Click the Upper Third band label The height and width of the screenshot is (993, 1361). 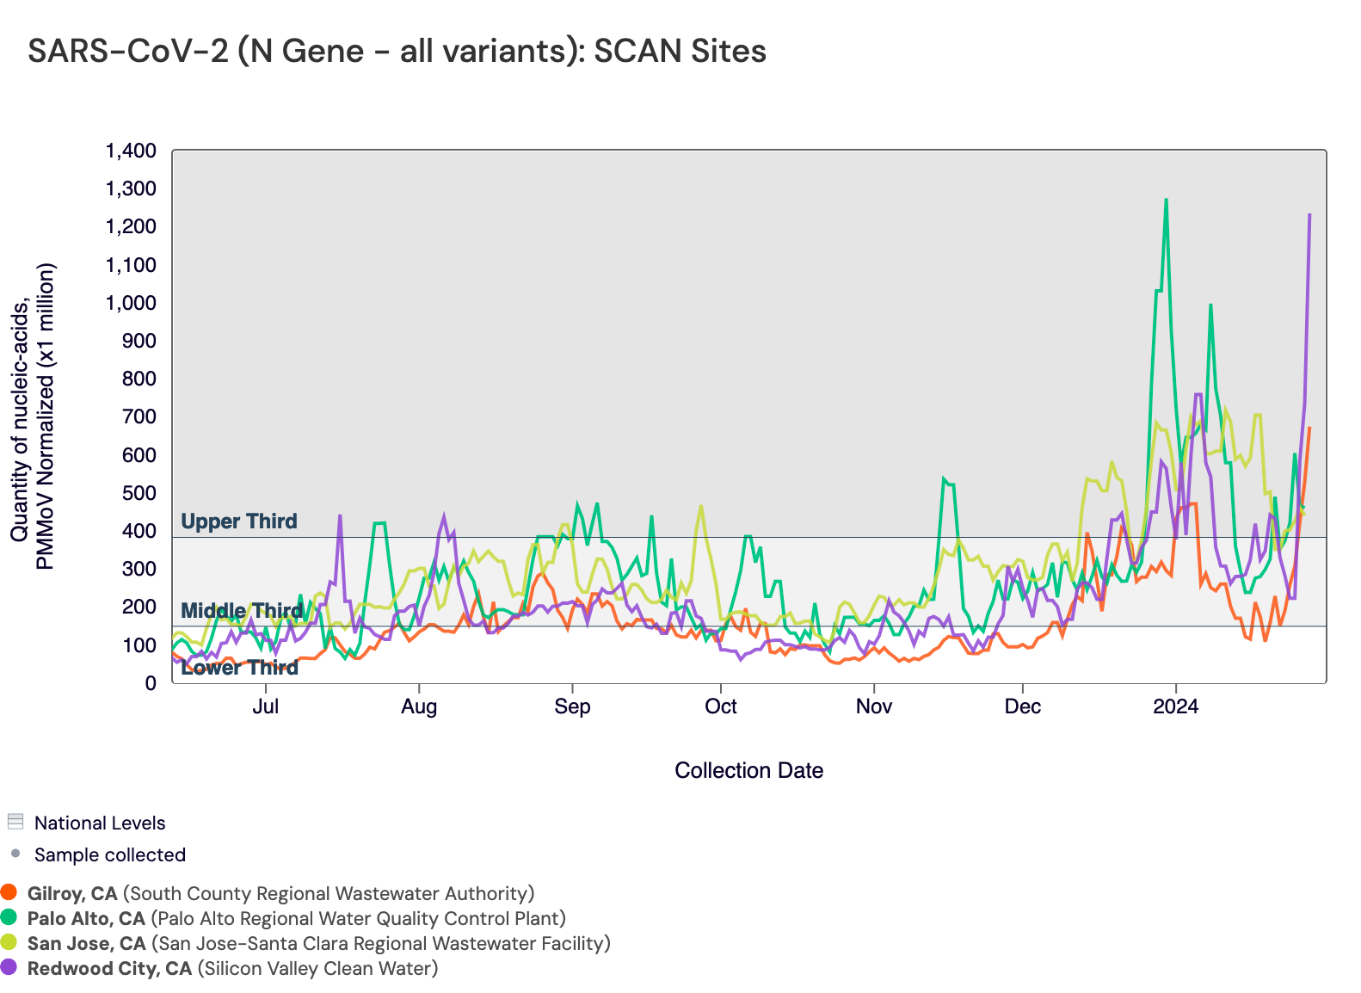click(x=239, y=521)
